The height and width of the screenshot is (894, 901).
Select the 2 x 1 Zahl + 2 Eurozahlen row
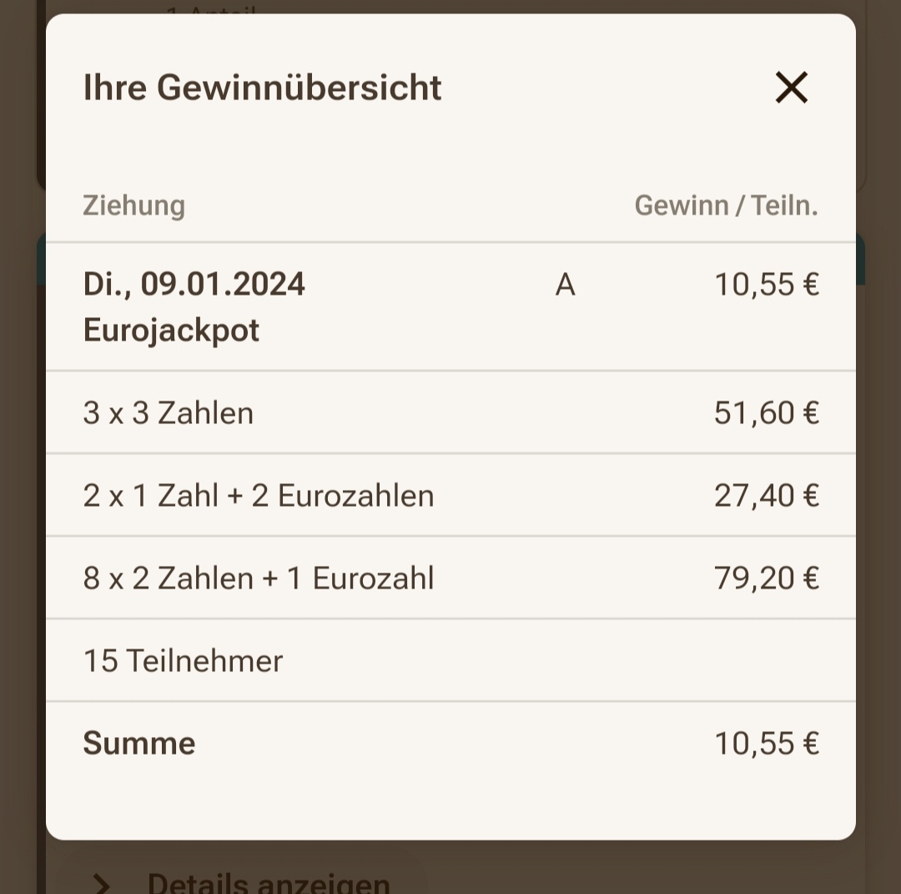[450, 496]
